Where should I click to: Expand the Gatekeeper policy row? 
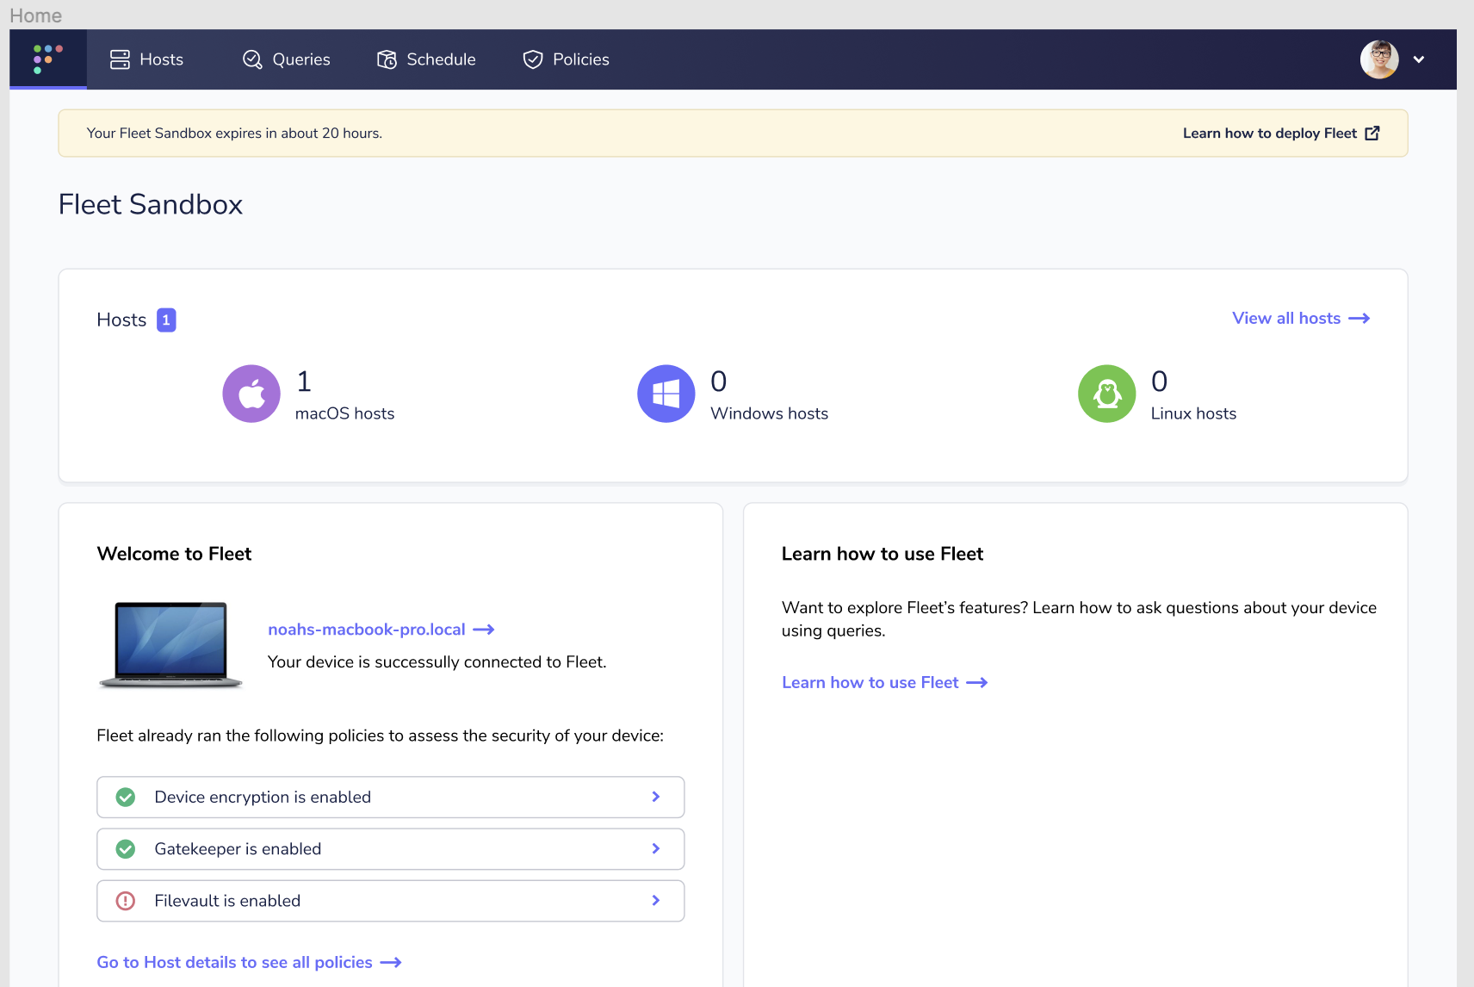tap(655, 848)
